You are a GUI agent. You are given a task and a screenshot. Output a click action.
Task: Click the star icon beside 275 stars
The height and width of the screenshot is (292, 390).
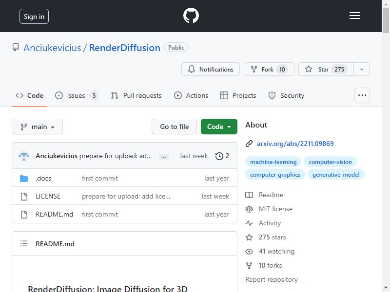click(249, 237)
